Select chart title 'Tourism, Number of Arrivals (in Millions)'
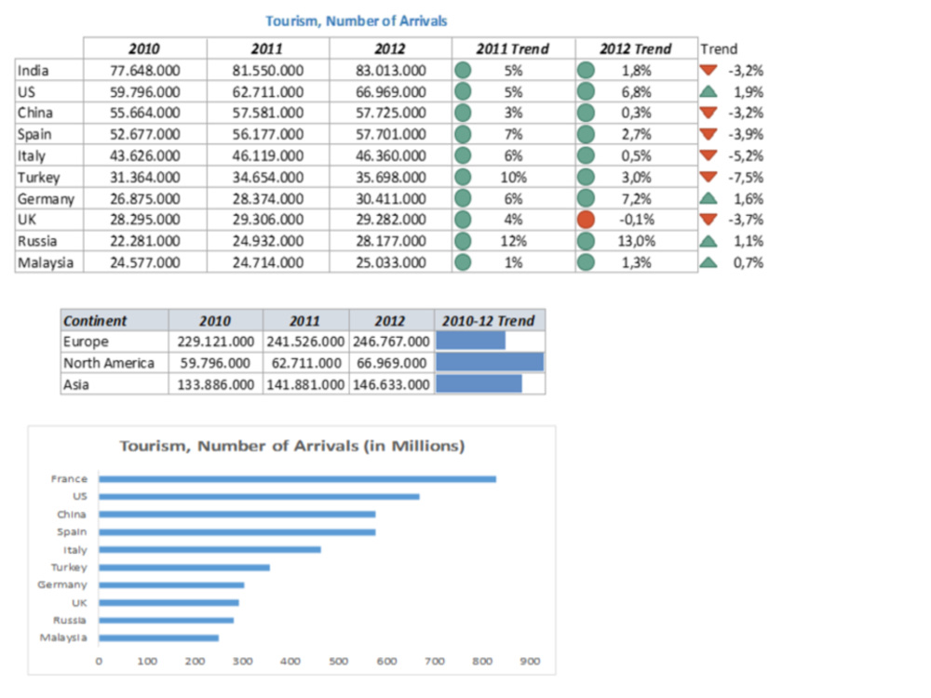This screenshot has height=698, width=931. pyautogui.click(x=292, y=446)
